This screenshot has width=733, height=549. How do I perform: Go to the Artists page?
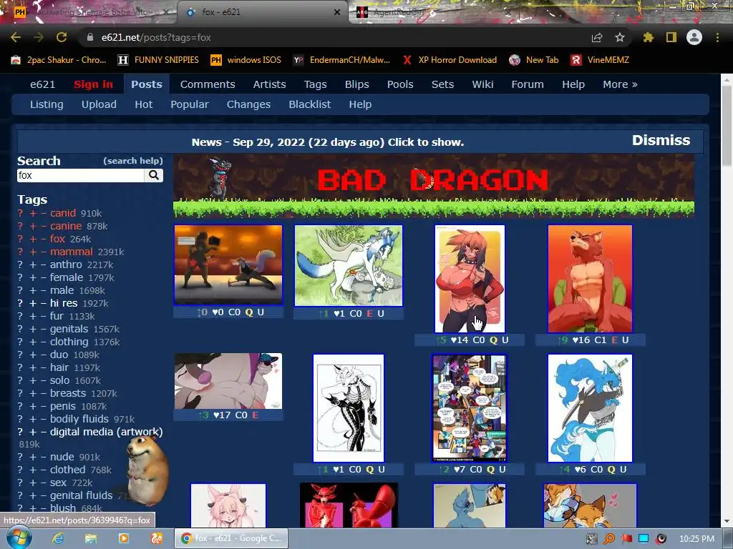(x=269, y=84)
